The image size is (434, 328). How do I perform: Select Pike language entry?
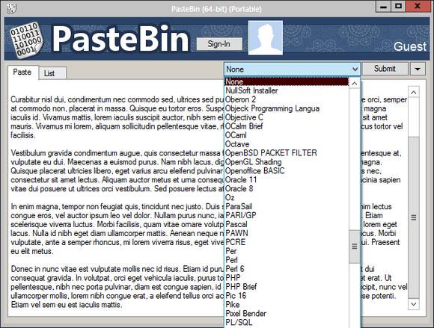click(x=287, y=305)
